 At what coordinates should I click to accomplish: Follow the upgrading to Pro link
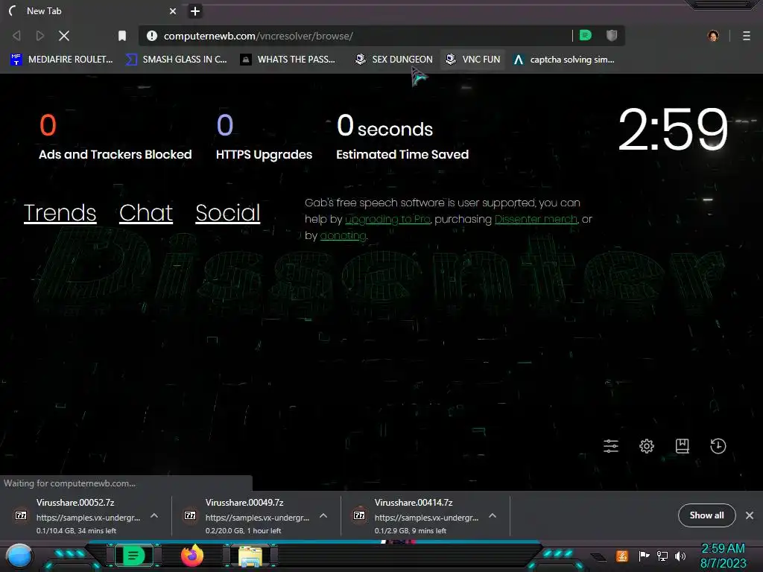(387, 220)
